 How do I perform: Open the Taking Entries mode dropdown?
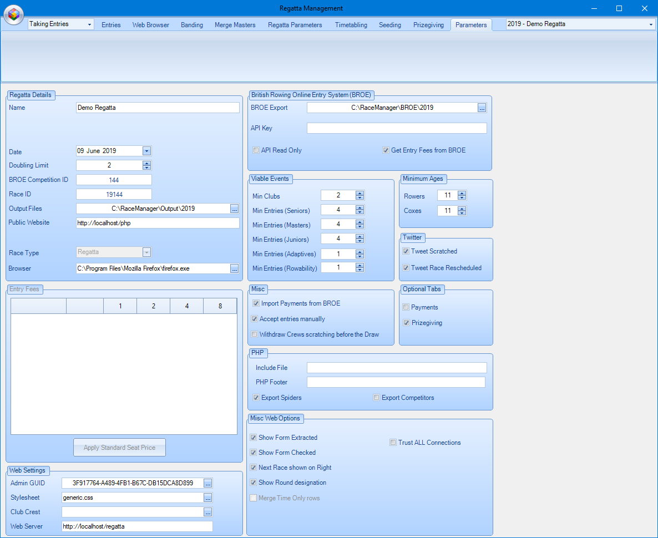[90, 24]
